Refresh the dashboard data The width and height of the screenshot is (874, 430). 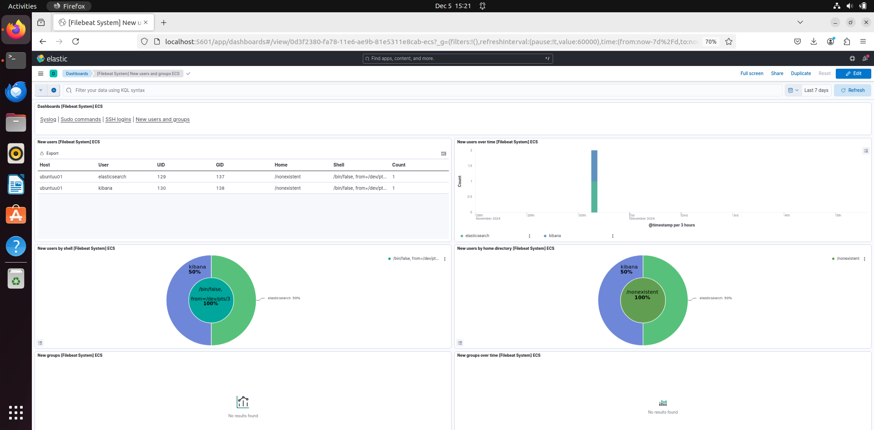tap(852, 90)
